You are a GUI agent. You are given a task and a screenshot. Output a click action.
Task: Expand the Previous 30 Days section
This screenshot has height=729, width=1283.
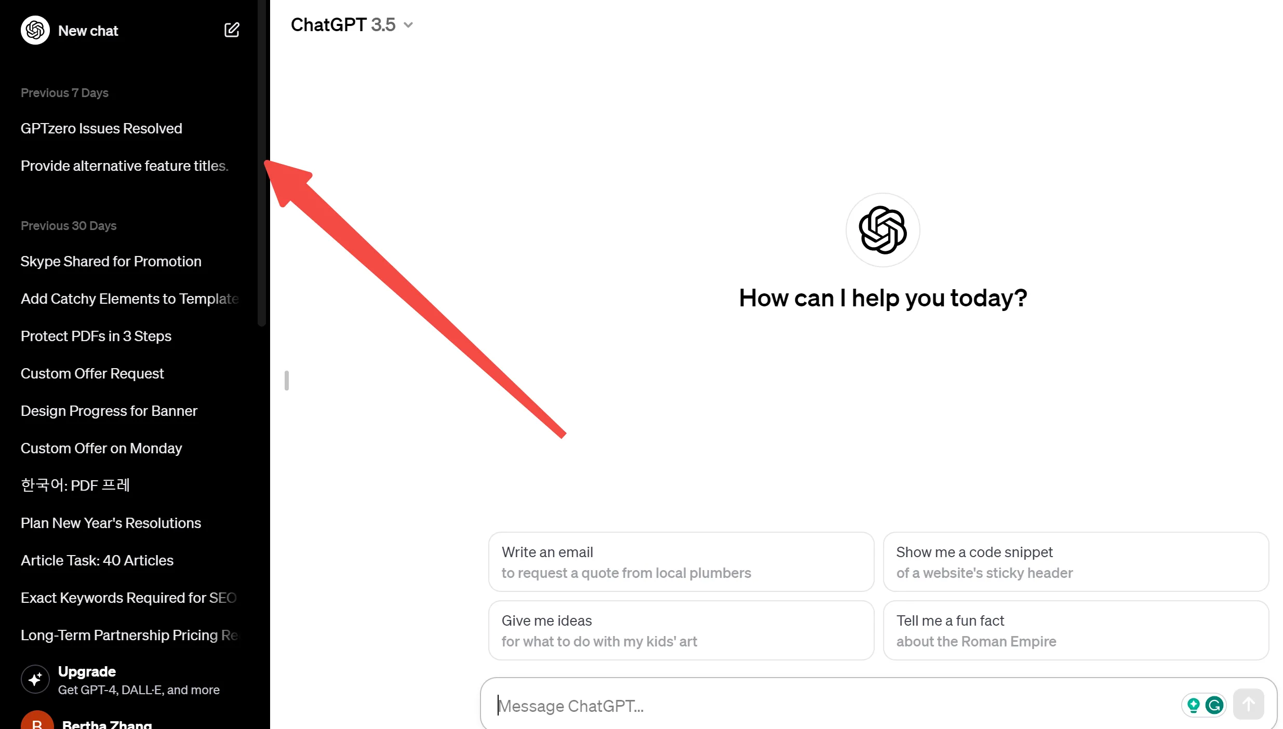pyautogui.click(x=69, y=225)
